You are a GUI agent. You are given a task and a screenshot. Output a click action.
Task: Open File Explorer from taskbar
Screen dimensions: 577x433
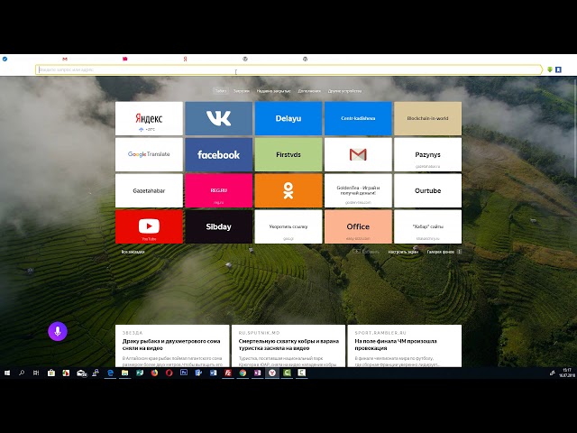click(124, 373)
